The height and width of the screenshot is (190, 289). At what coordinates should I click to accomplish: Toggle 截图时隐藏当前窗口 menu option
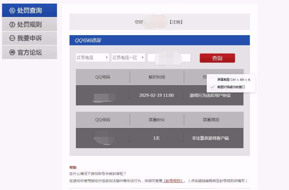point(231,87)
